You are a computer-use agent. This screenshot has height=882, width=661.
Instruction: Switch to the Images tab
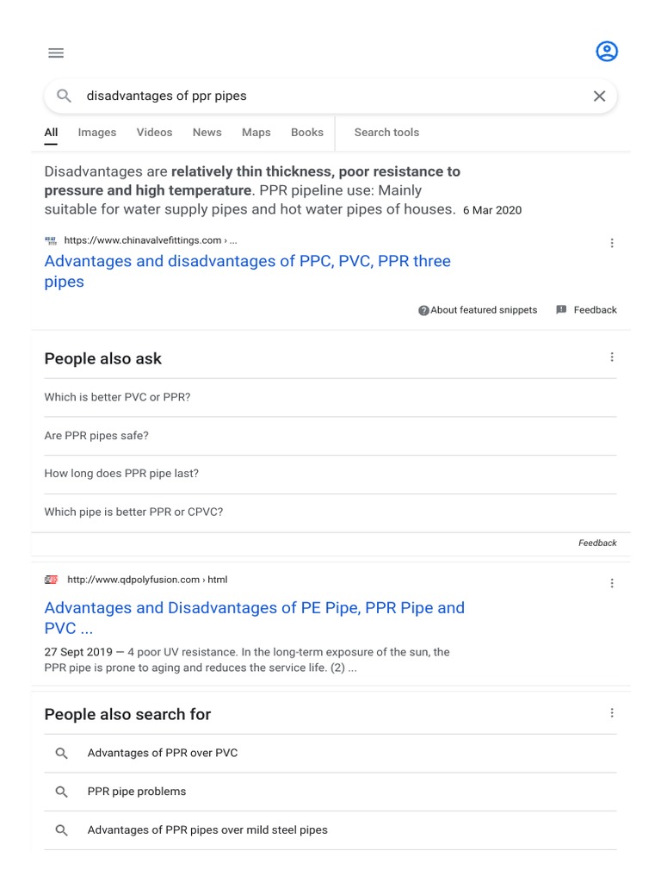[x=97, y=133]
